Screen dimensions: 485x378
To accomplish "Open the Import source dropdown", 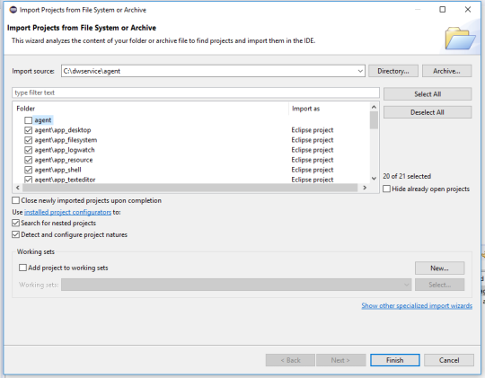I will 360,71.
